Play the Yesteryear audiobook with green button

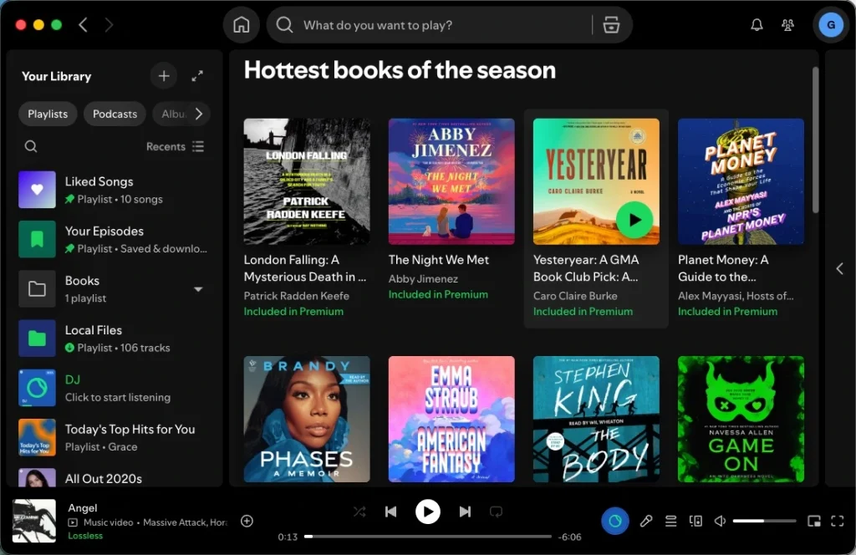[x=634, y=221]
